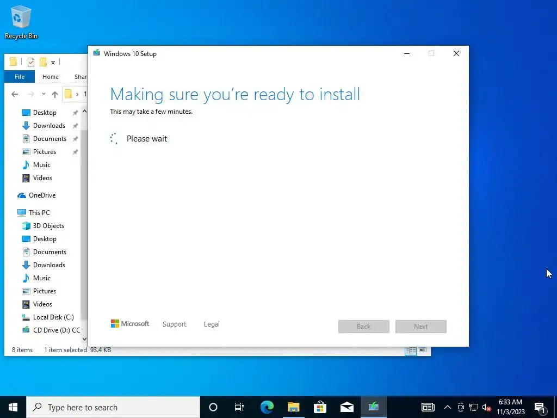Click Windows 10 Setup taskbar icon
This screenshot has height=418, width=557.
(x=374, y=407)
